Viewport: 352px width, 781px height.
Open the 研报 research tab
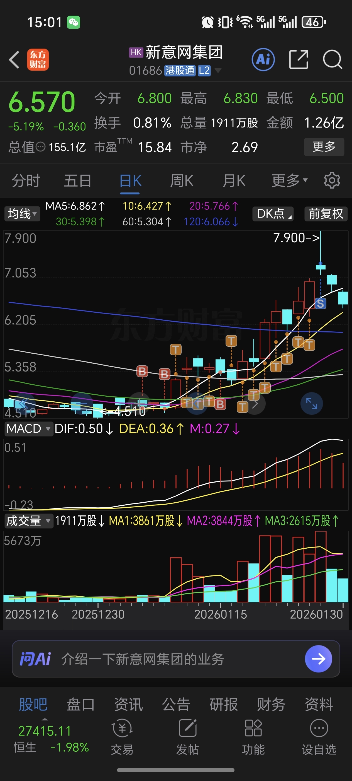click(x=224, y=704)
